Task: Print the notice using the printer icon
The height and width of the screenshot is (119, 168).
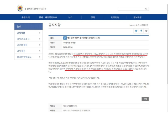Action: [146, 31]
